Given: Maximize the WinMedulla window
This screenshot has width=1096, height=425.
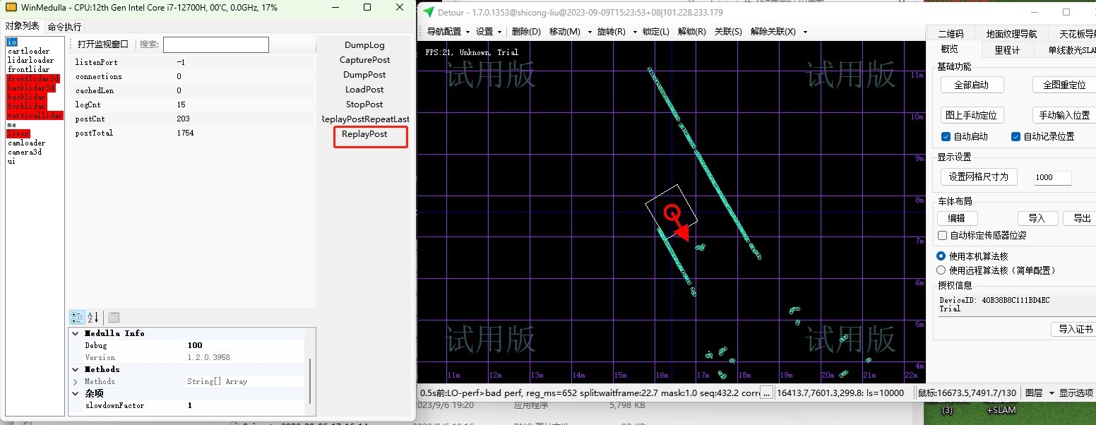Looking at the screenshot, I should [367, 7].
